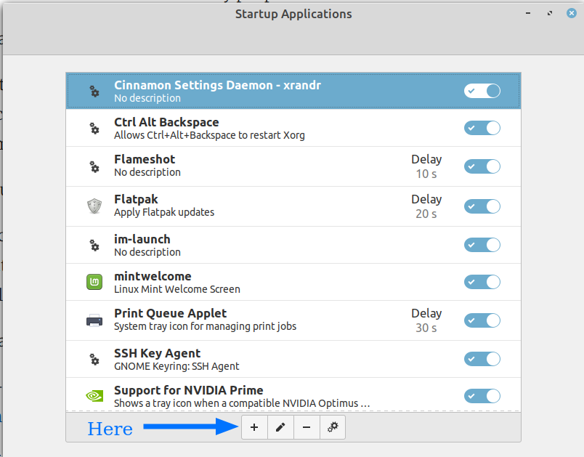Select the im-launch entry name
584x457 pixels.
click(x=142, y=239)
